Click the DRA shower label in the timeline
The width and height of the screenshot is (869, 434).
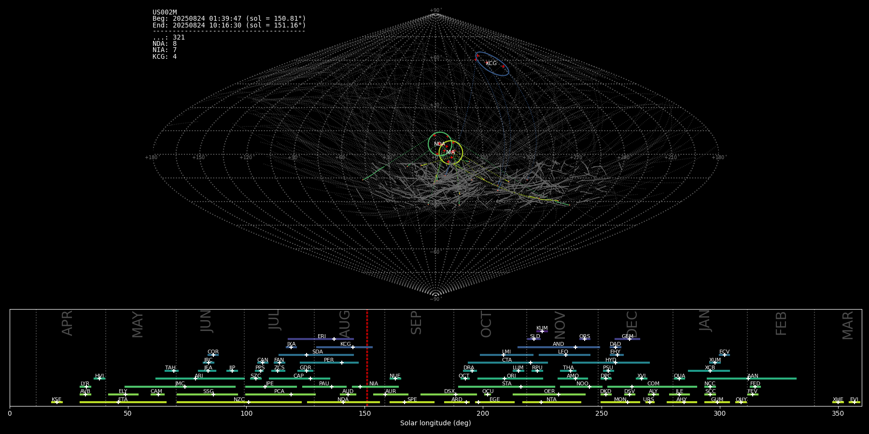[469, 368]
